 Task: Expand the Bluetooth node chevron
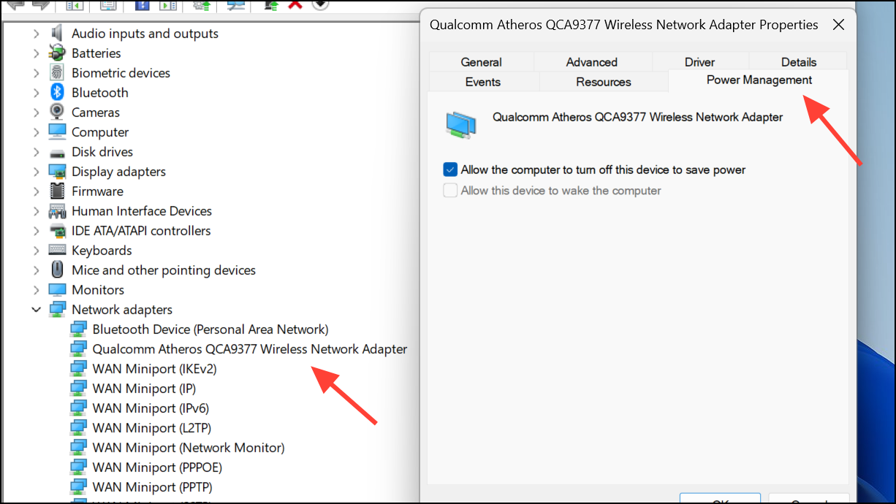[x=37, y=93]
